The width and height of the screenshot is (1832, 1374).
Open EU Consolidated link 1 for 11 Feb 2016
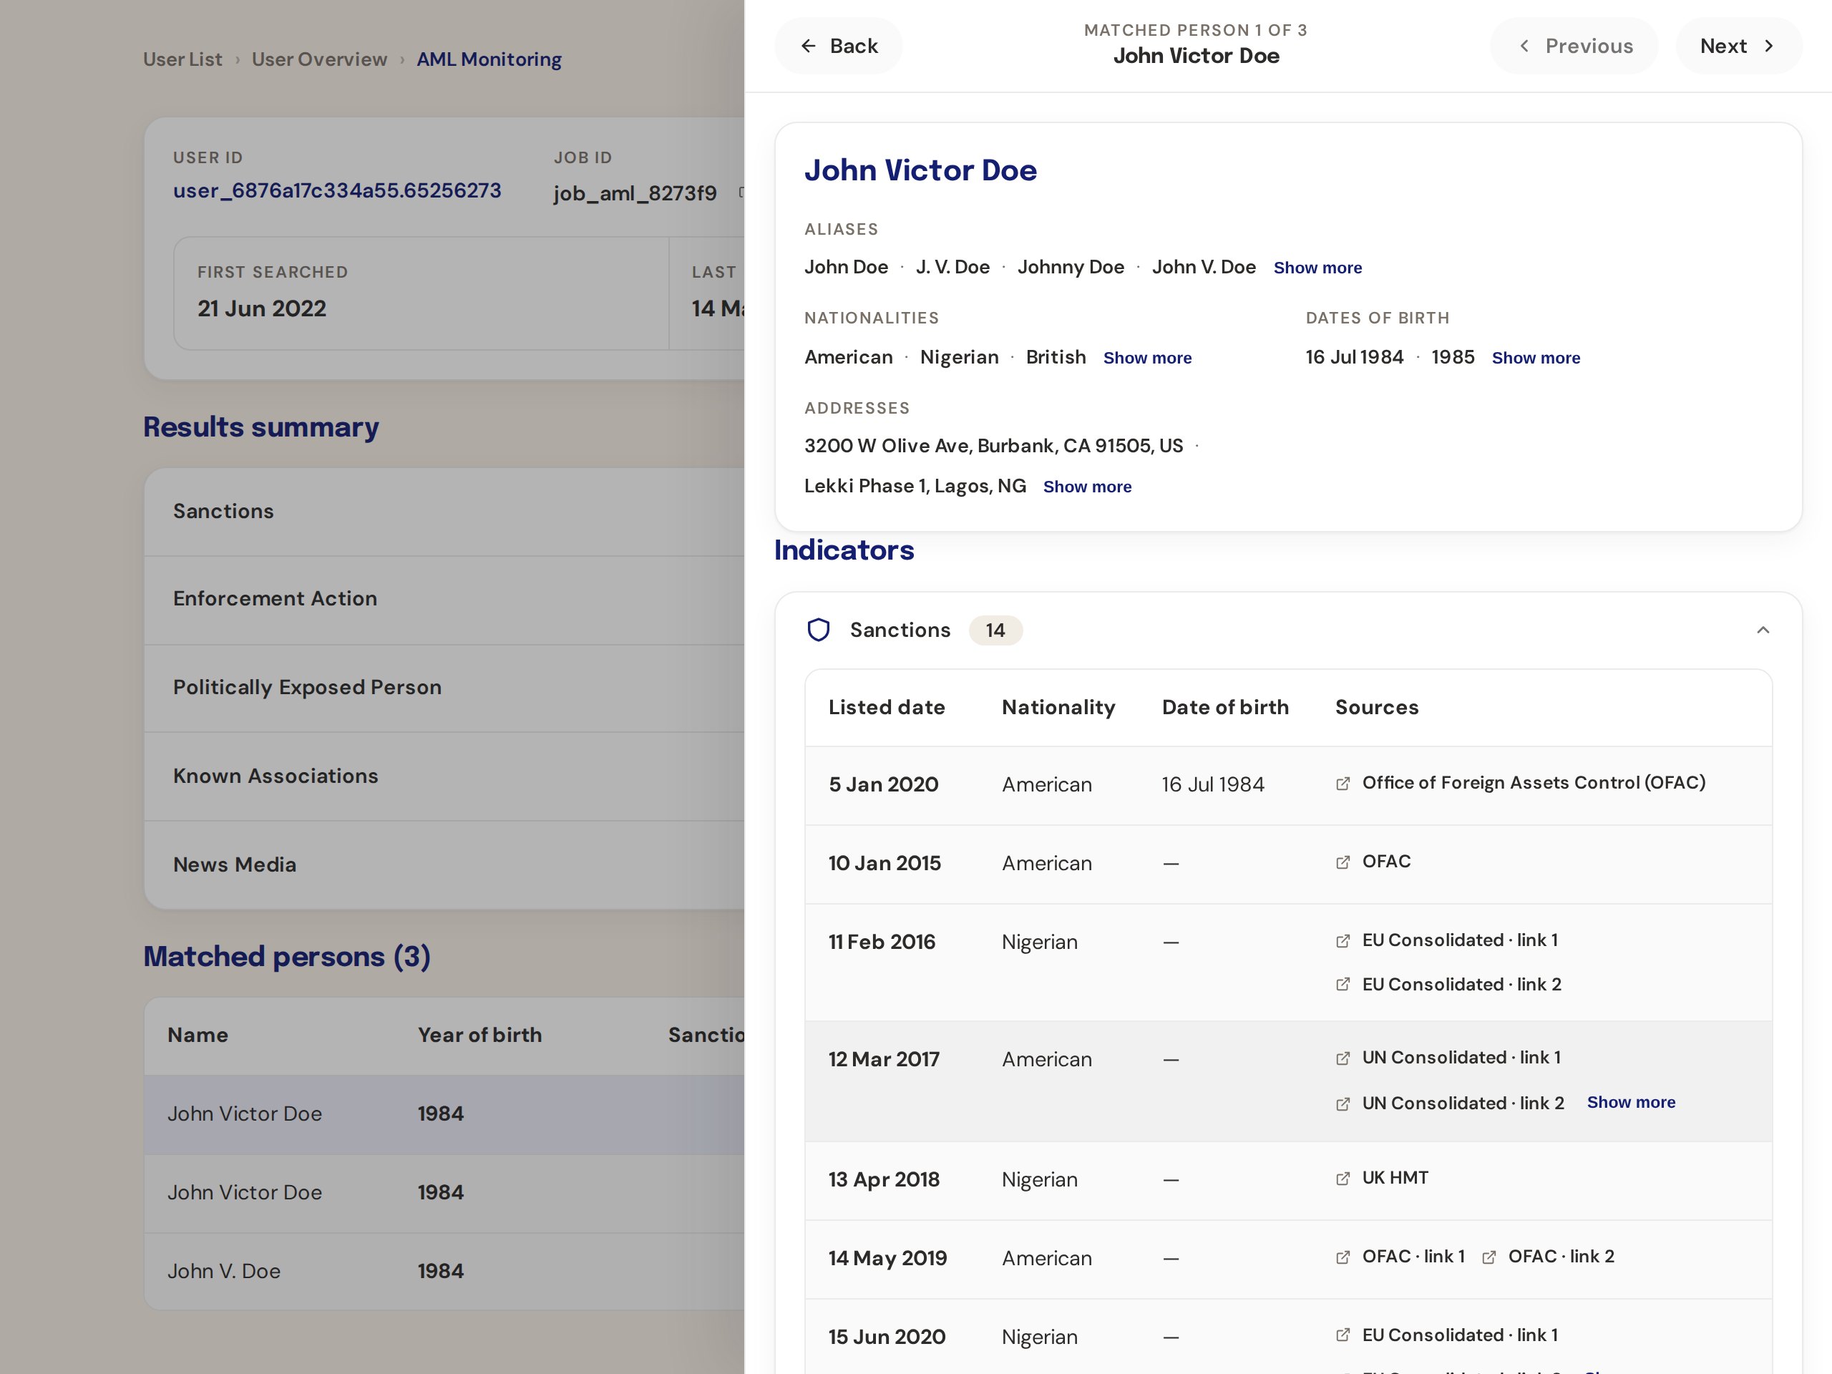(x=1459, y=940)
